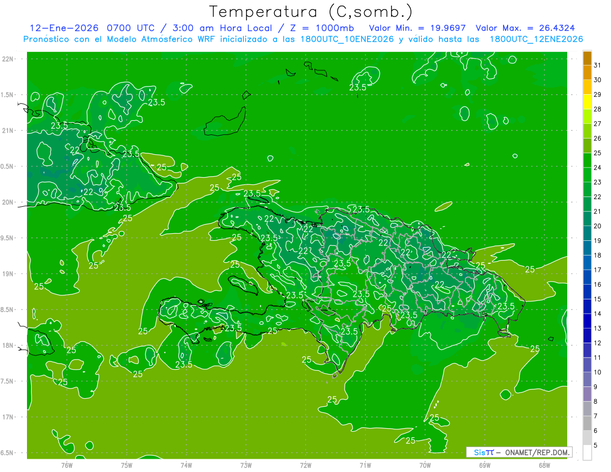Click the "74W" longitude axis label
The width and height of the screenshot is (611, 472).
click(186, 465)
